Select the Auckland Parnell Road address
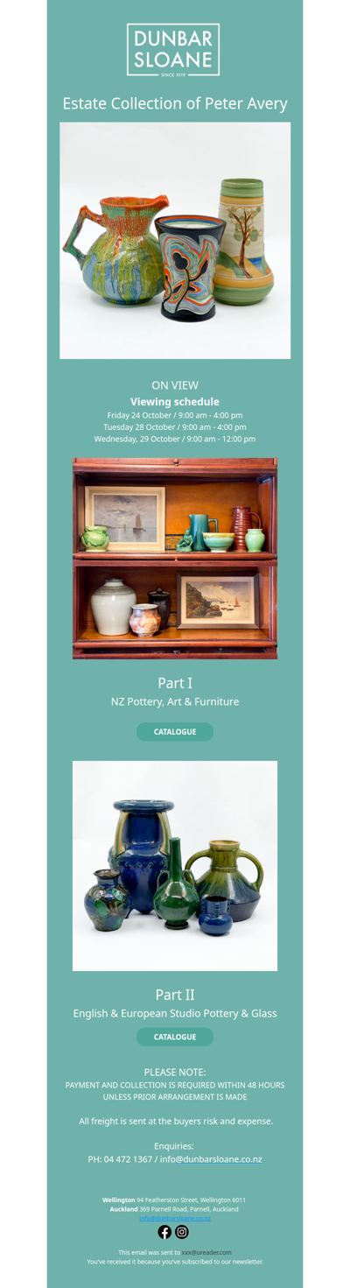The width and height of the screenshot is (350, 1288). 174,1208
